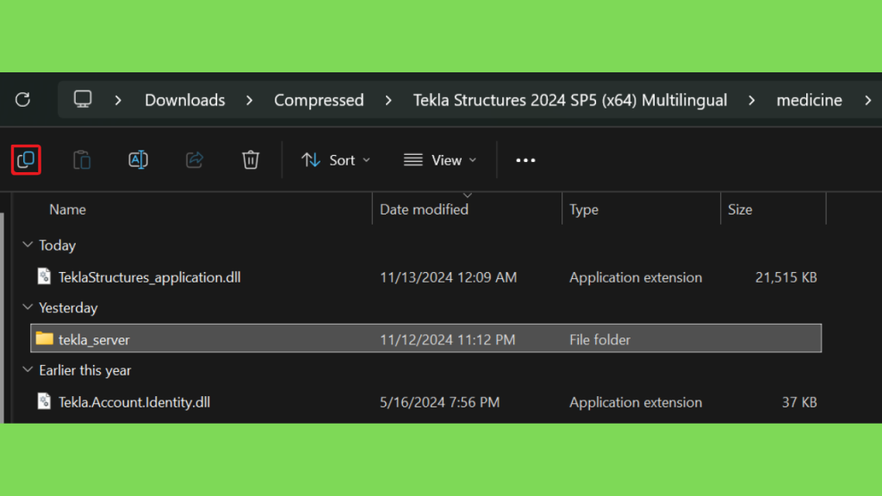Open the Sort dropdown menu

coord(336,160)
